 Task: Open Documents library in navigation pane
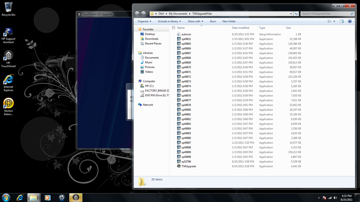click(152, 58)
